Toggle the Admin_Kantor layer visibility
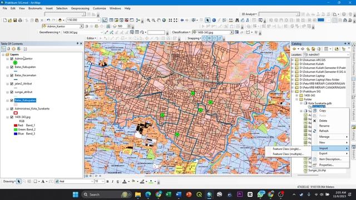The height and width of the screenshot is (200, 356). [12, 59]
